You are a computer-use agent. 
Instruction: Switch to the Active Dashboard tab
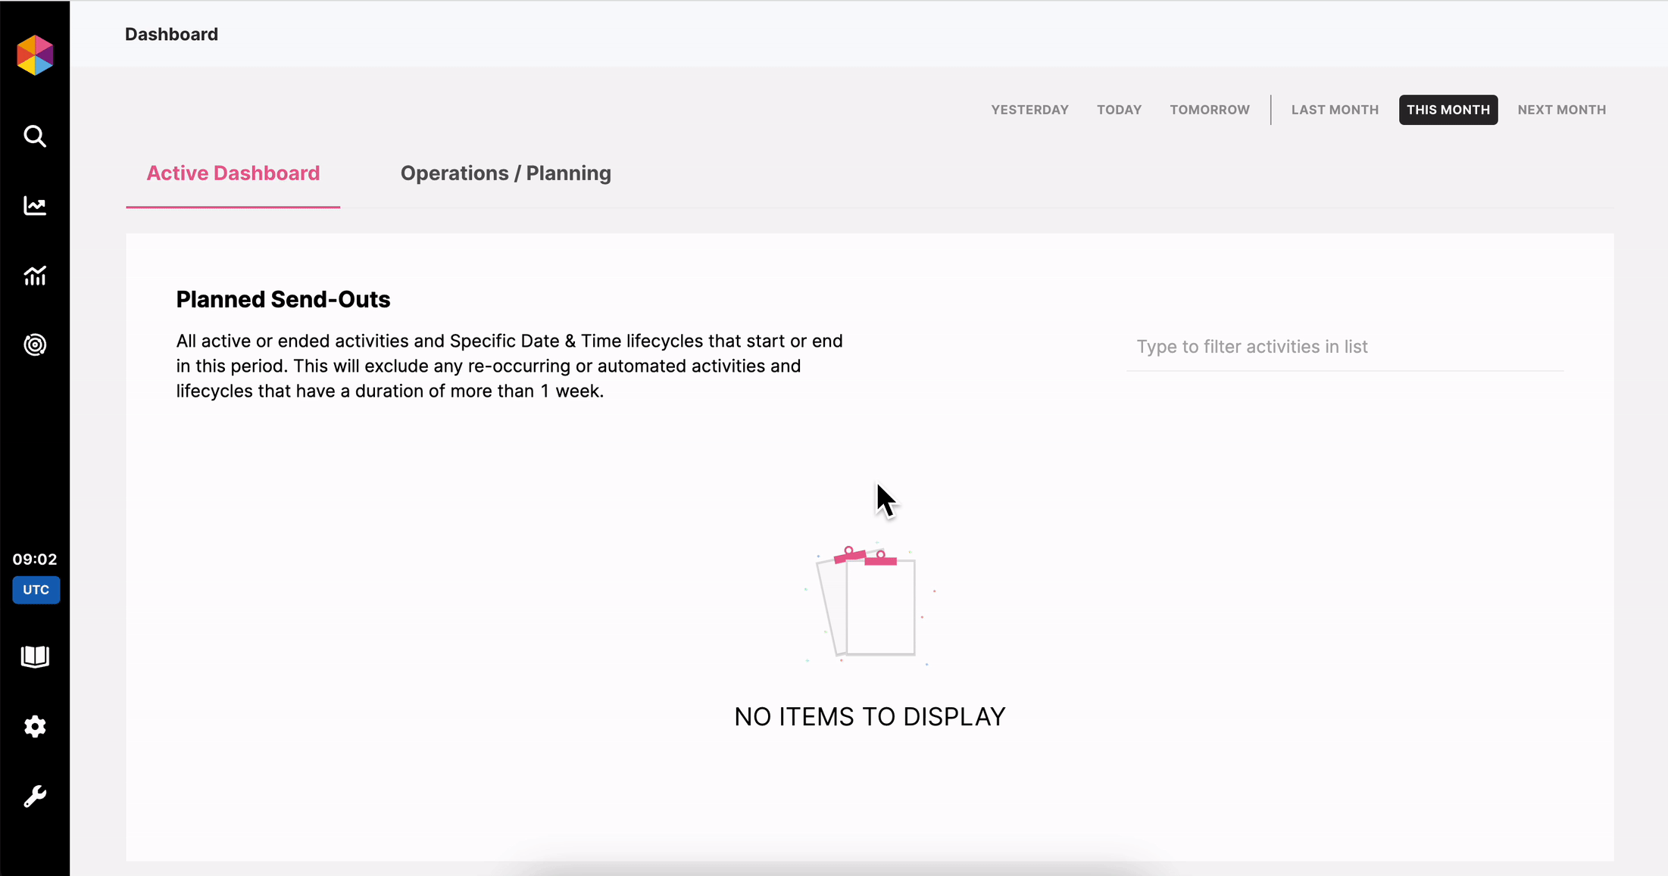tap(233, 173)
